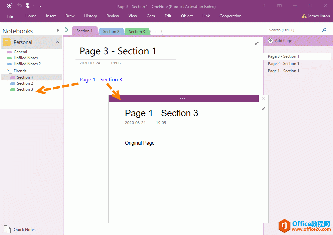333x235 pixels.
Task: Click the green navigate-to-parent arrow icon
Action: (66, 30)
